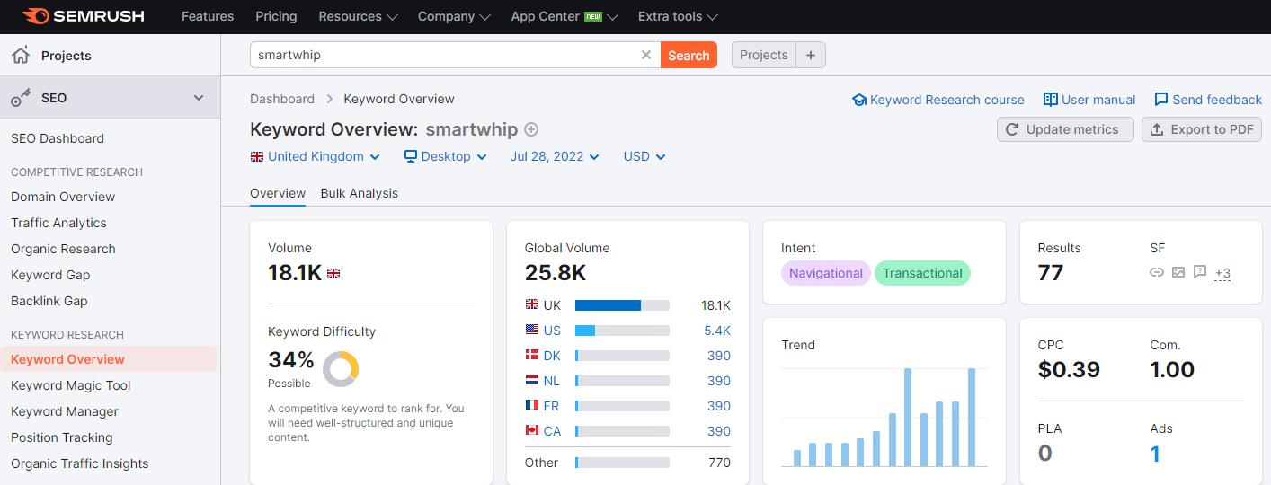The image size is (1271, 485).
Task: Open the App Center dropdown menu
Action: tap(564, 16)
